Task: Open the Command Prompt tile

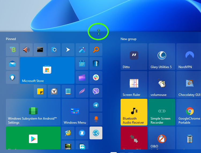Action: 40,50
